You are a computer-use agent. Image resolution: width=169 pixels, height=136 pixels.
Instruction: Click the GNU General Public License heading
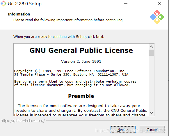(81, 50)
